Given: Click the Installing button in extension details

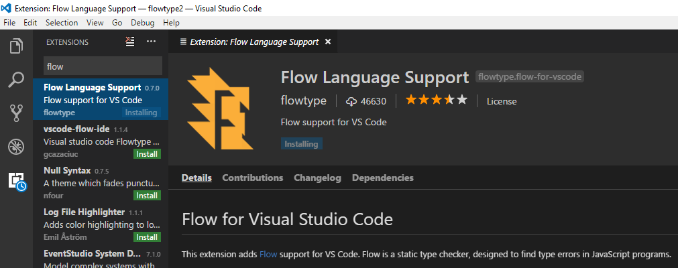Looking at the screenshot, I should pos(301,144).
